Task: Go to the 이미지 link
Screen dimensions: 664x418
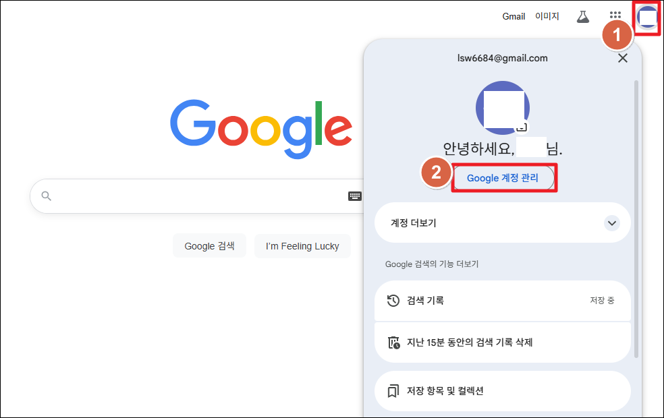Action: (547, 16)
